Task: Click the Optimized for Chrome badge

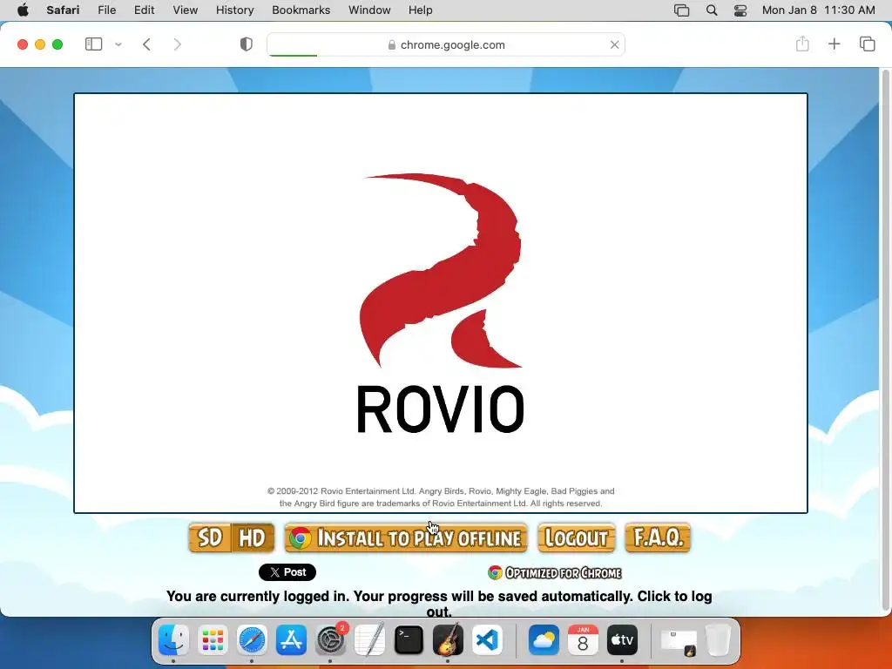Action: [555, 573]
